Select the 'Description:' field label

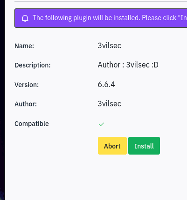coord(33,65)
